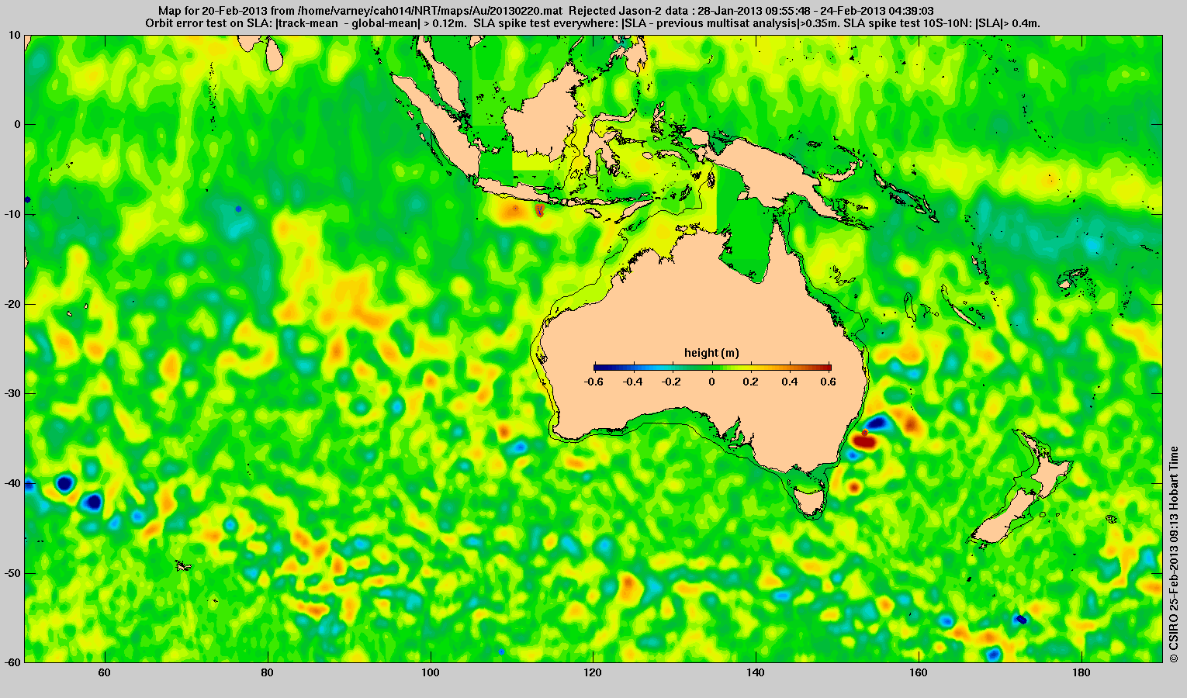Click the height colorbar gradient strip
1187x698 pixels.
click(712, 368)
